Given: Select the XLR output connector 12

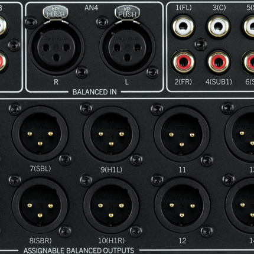Looking at the screenshot, I should point(182,206).
